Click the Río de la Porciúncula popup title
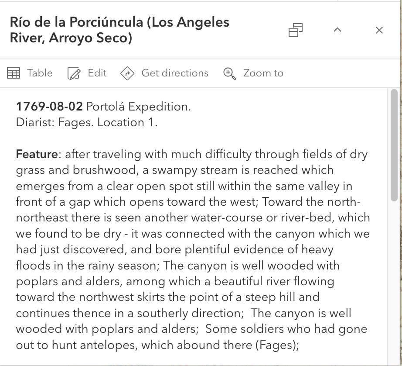Viewport: 402px width, 366px height. click(x=119, y=30)
